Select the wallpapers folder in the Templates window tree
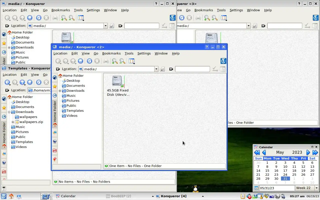The image size is (320, 200). coord(28,117)
